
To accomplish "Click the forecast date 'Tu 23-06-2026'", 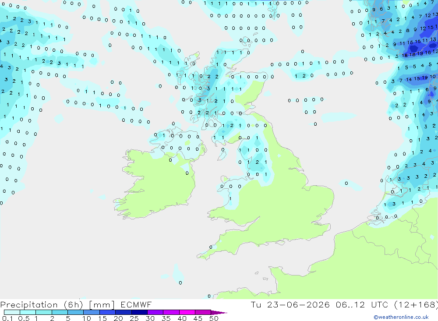I will coord(290,304).
